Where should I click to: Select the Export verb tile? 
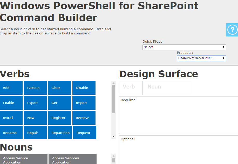click(x=35, y=103)
